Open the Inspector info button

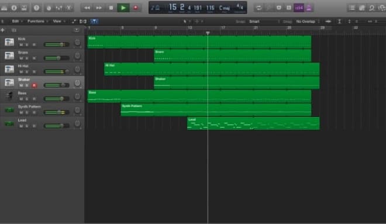pyautogui.click(x=14, y=8)
